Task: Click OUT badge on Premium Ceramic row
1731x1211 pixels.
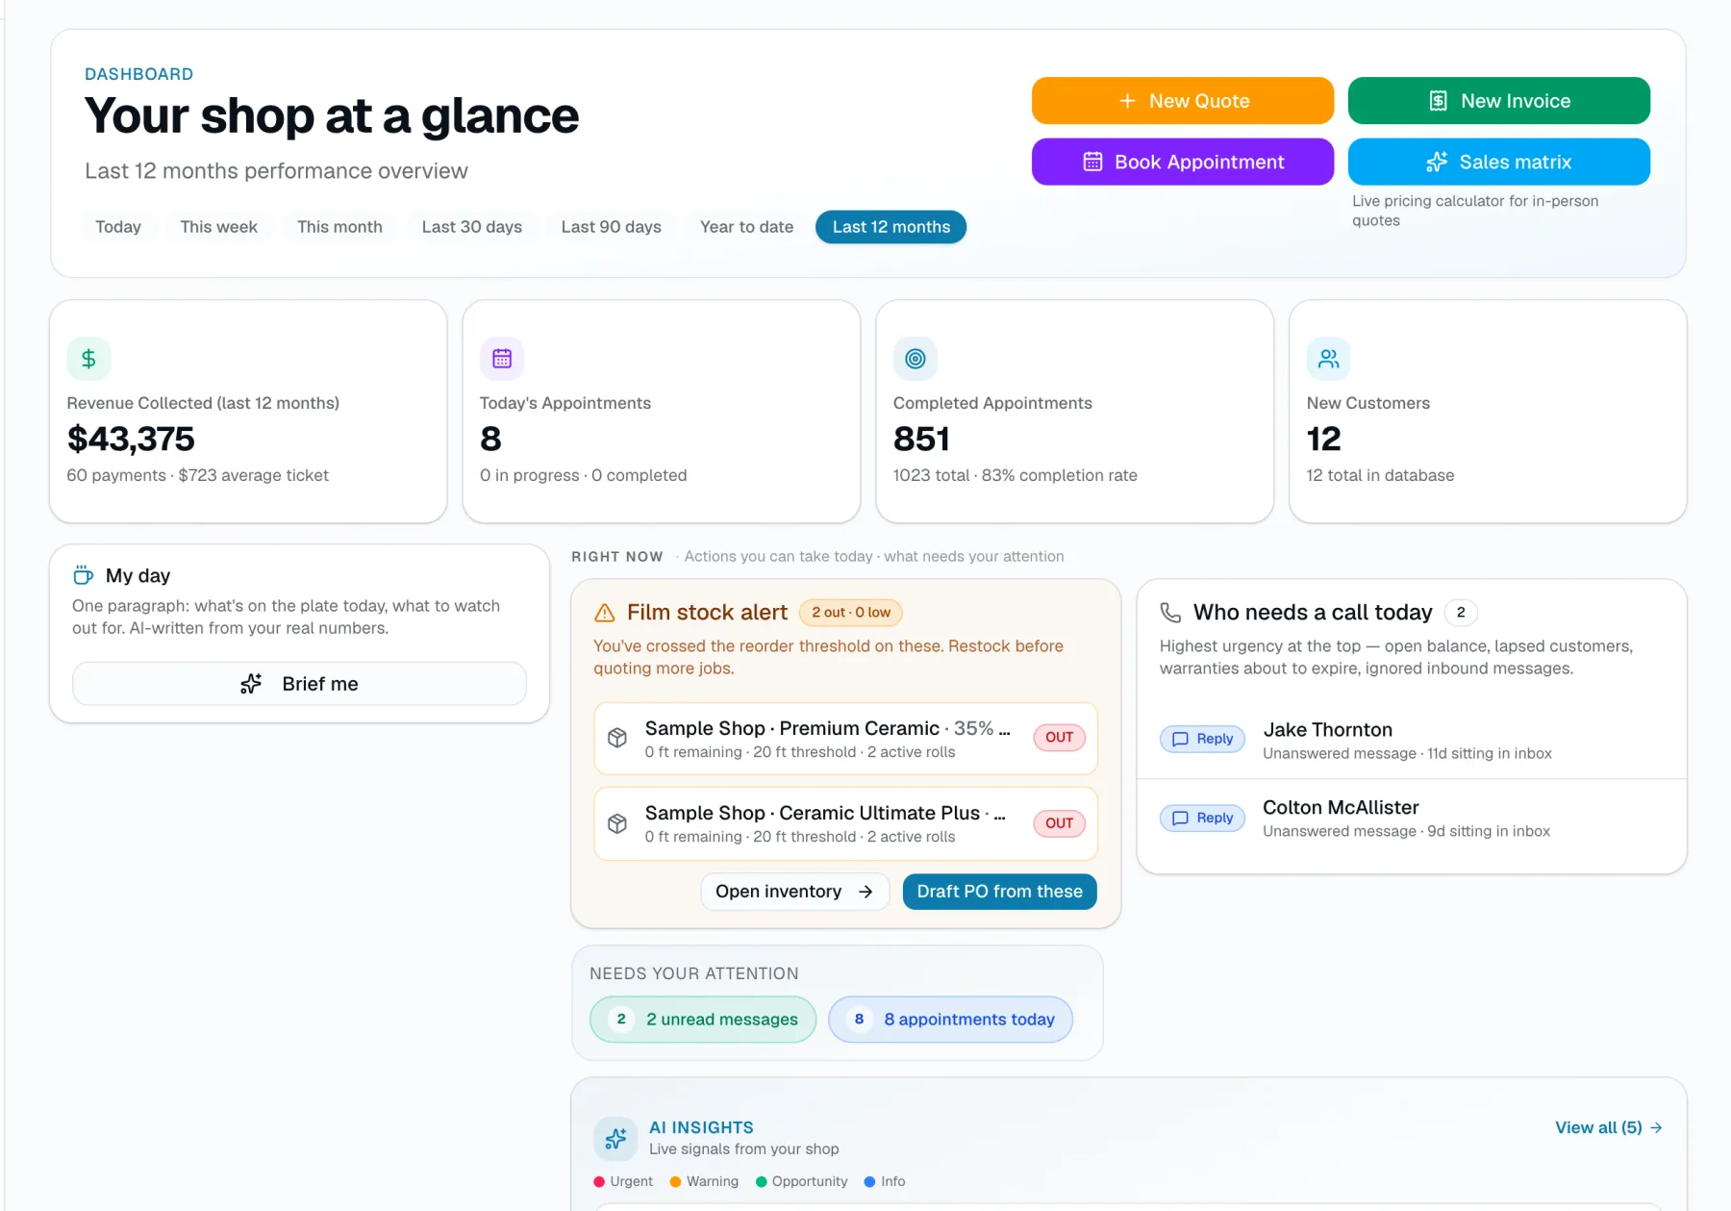Action: coord(1059,738)
